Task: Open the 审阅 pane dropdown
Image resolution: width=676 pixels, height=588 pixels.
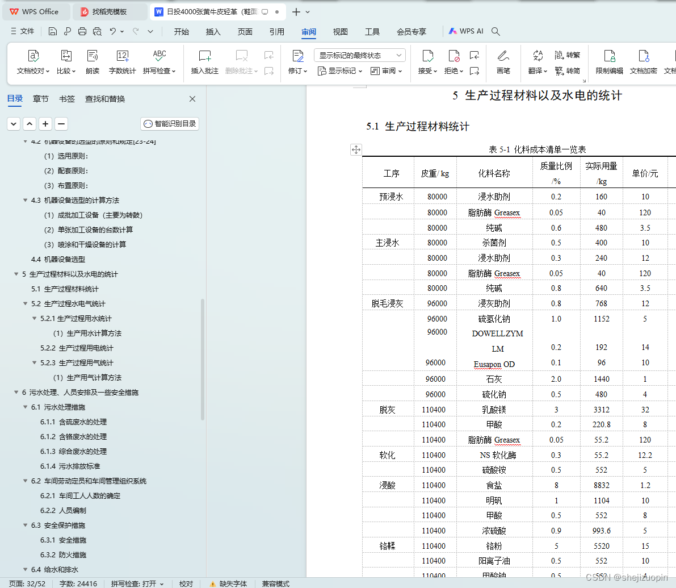Action: click(x=387, y=71)
